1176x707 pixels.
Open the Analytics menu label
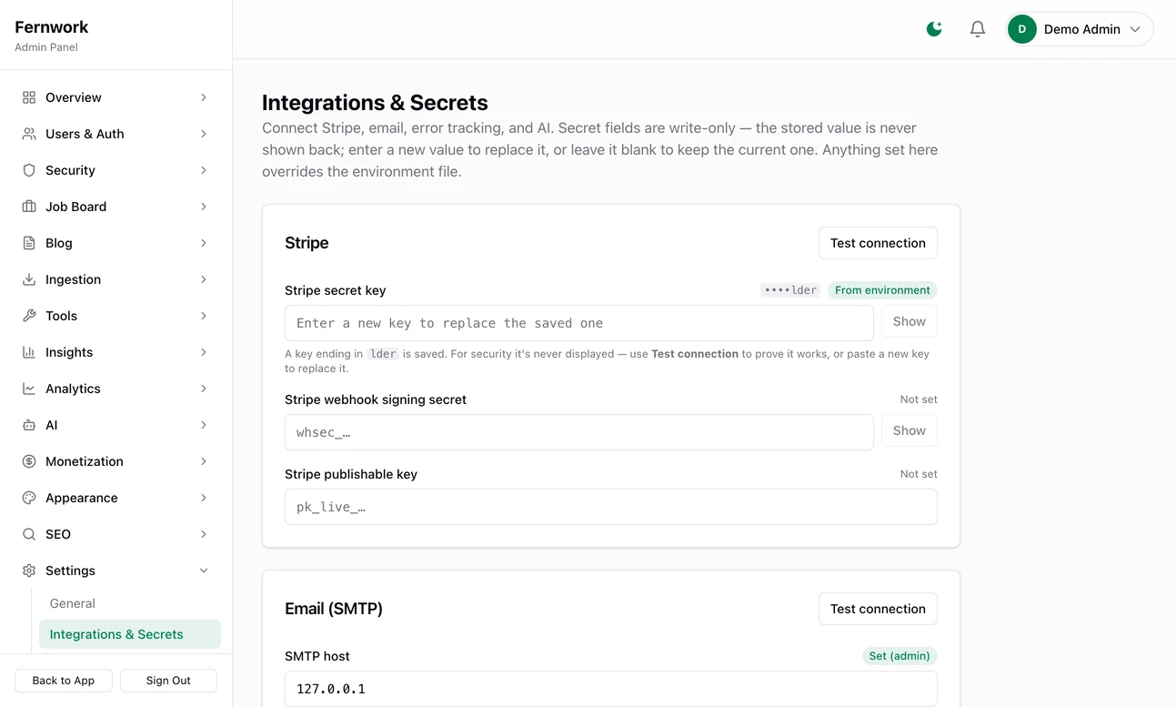73,389
